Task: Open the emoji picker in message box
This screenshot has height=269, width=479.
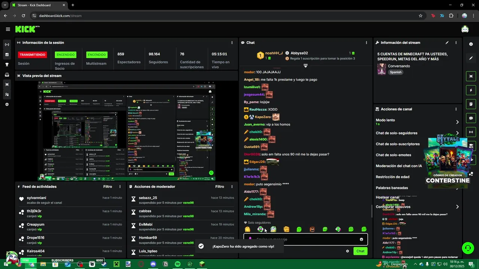Action: [361, 239]
